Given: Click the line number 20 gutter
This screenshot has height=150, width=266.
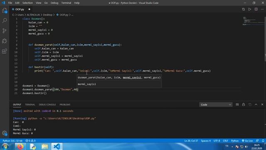Looking at the screenshot, I should point(16,89).
